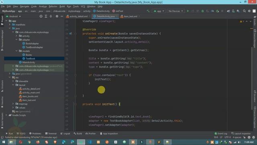Start debugging with the green bug icon
This screenshot has width=257, height=145.
(x=202, y=11)
